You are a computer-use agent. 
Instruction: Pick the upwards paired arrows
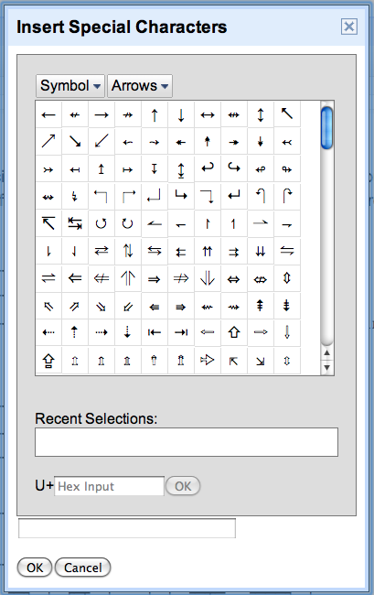click(208, 251)
